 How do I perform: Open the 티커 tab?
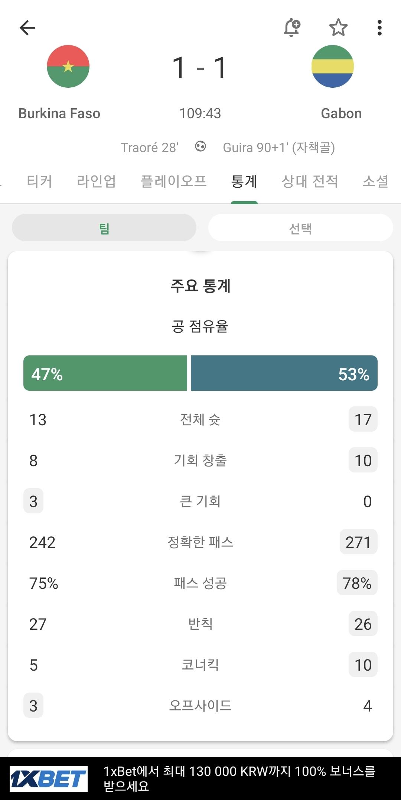click(39, 181)
